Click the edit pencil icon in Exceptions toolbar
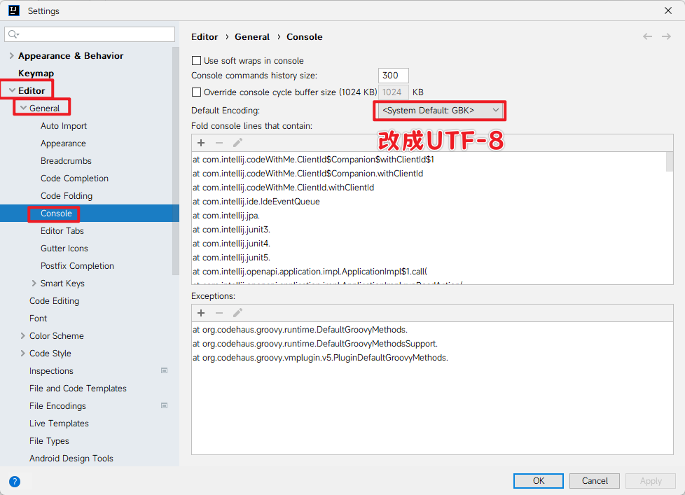Image resolution: width=685 pixels, height=495 pixels. point(237,313)
